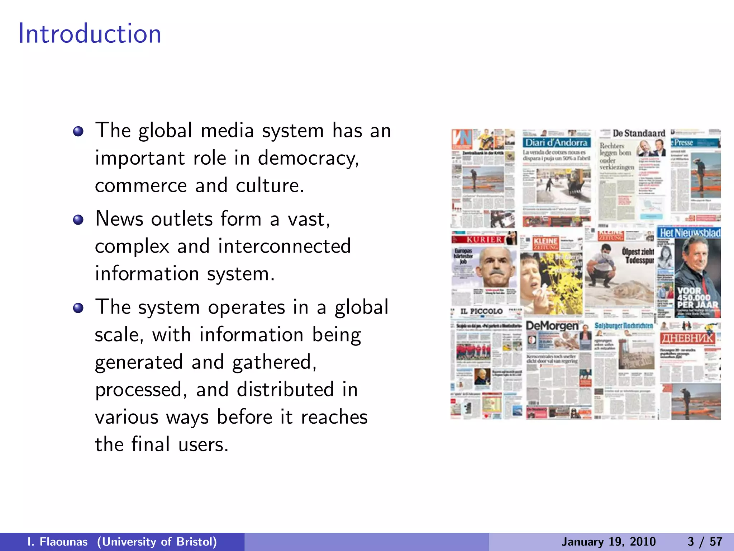Click the bullet marker beside 'The system operates'
Image resolution: width=734 pixels, height=551 pixels.
click(78, 308)
